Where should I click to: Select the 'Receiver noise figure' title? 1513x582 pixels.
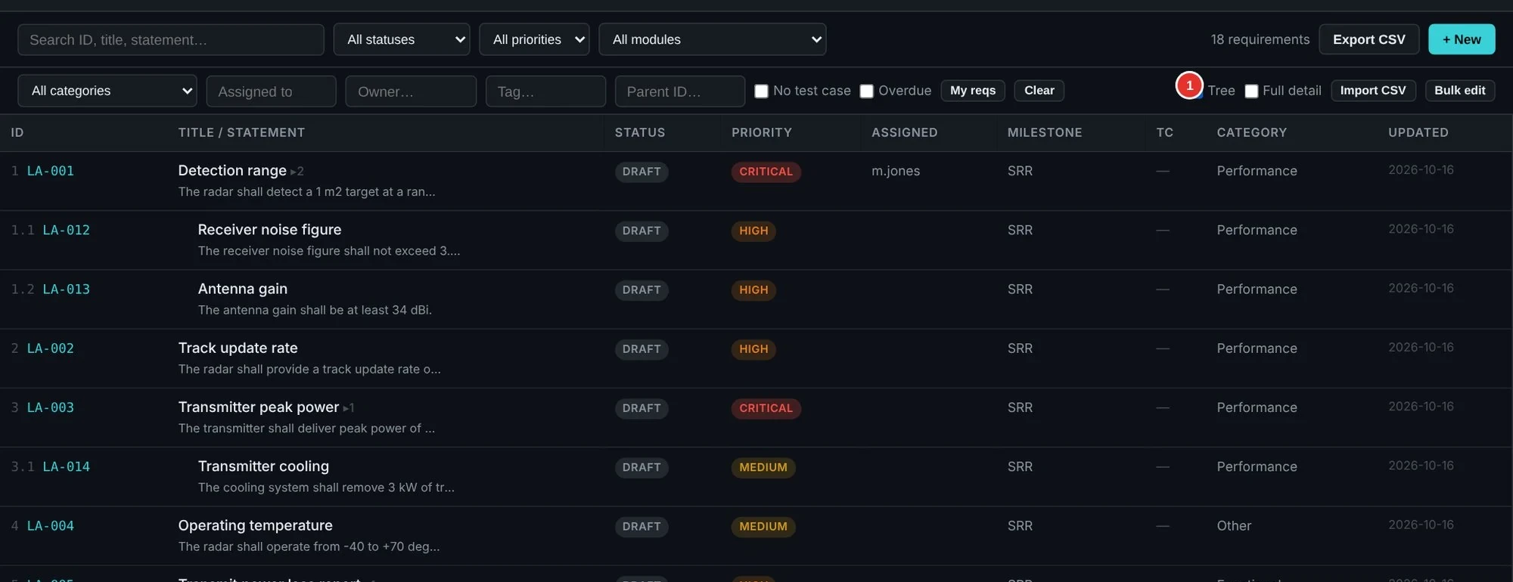click(x=269, y=230)
